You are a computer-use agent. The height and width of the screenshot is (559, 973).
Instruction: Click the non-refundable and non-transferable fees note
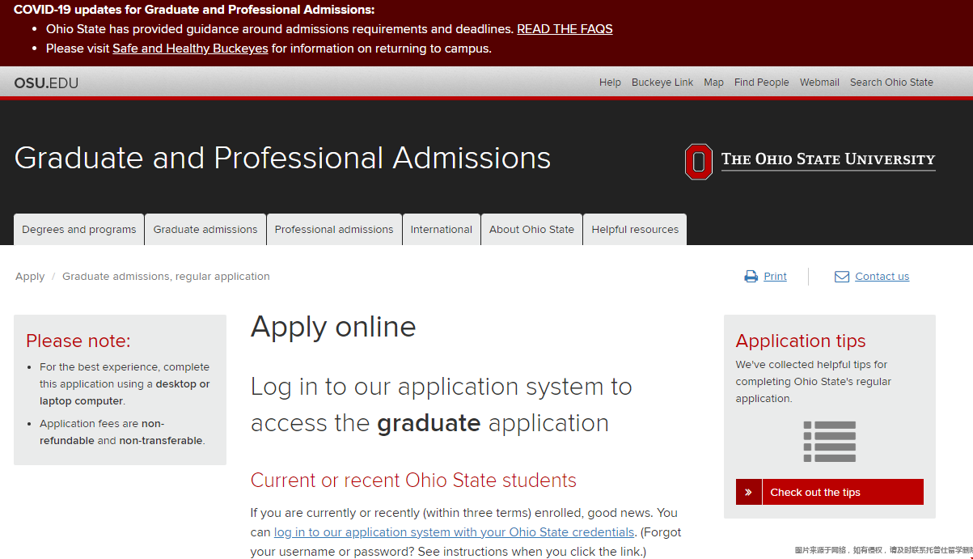click(122, 432)
